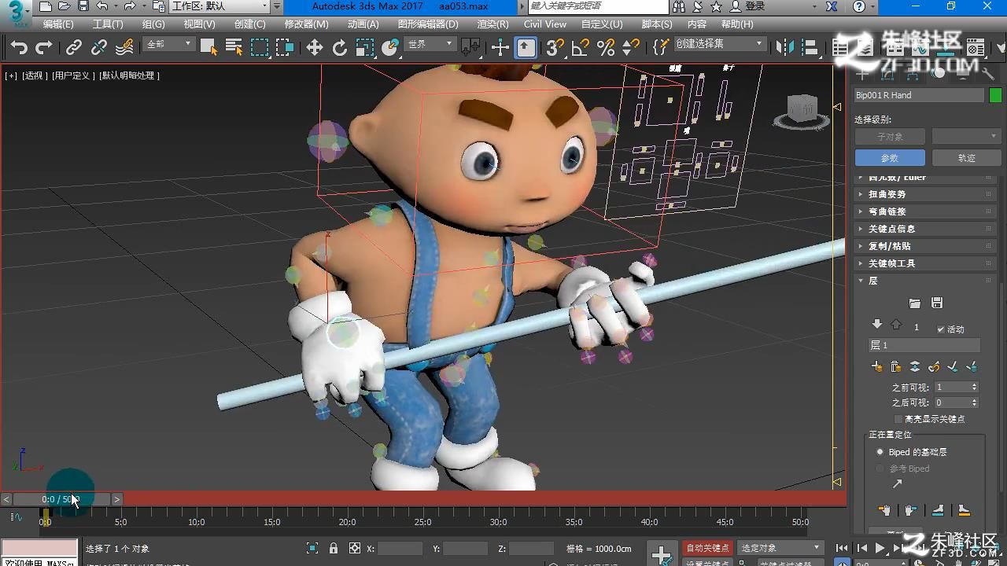This screenshot has width=1007, height=566.
Task: Toggle the Angle Snap button
Action: [x=581, y=48]
